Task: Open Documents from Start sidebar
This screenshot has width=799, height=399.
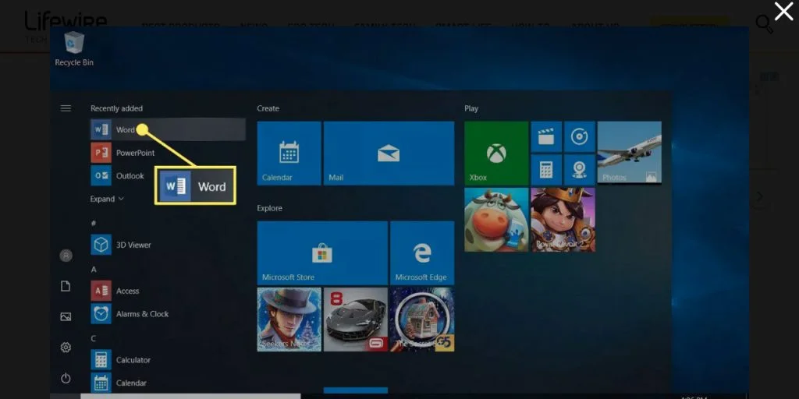Action: pos(66,286)
